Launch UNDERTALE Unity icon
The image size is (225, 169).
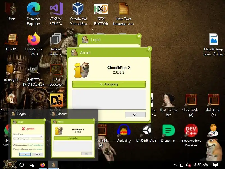pyautogui.click(x=146, y=133)
